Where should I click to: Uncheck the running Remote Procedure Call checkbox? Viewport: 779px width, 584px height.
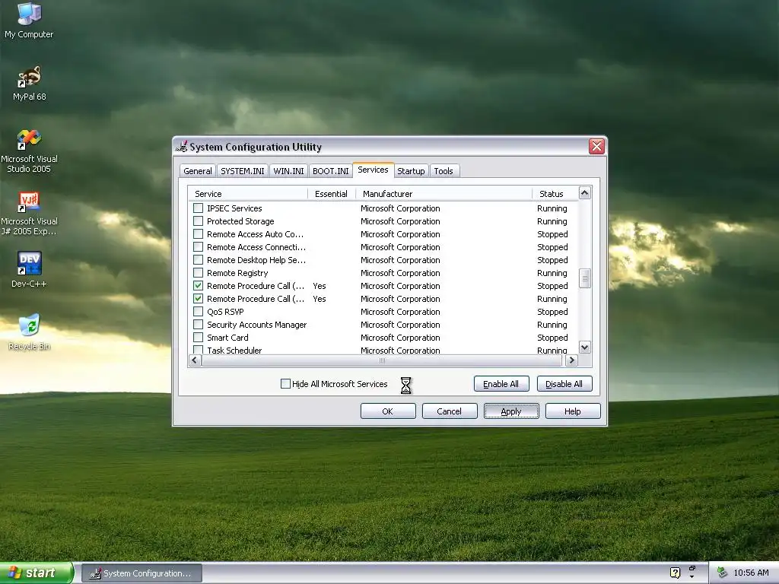tap(198, 298)
